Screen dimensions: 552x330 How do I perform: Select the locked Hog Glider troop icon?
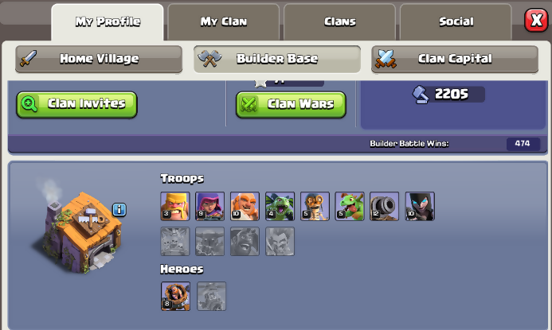245,242
